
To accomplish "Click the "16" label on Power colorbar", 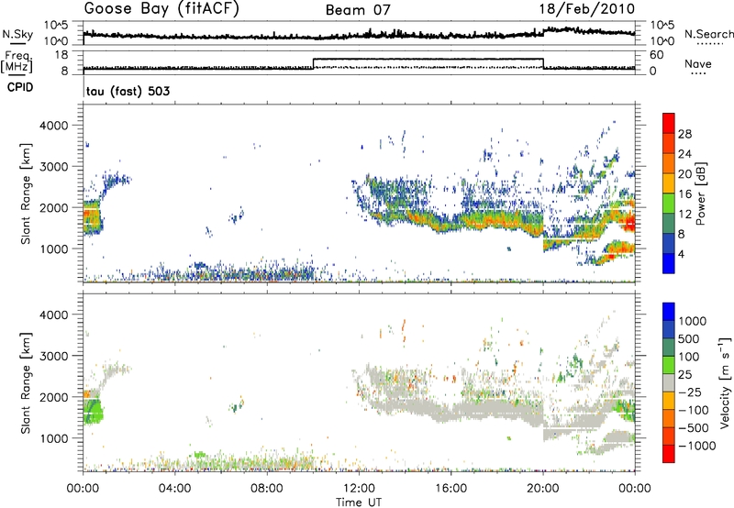I will [x=684, y=194].
